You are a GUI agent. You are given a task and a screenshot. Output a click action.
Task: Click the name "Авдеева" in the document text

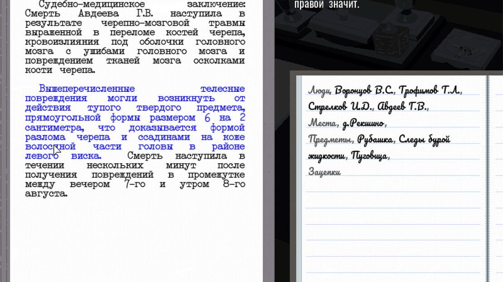[98, 14]
